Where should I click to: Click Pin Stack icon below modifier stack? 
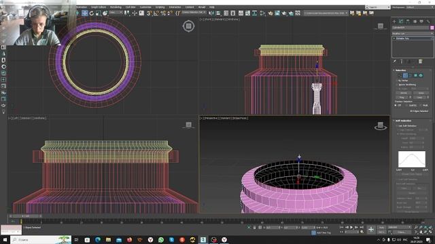[x=395, y=62]
